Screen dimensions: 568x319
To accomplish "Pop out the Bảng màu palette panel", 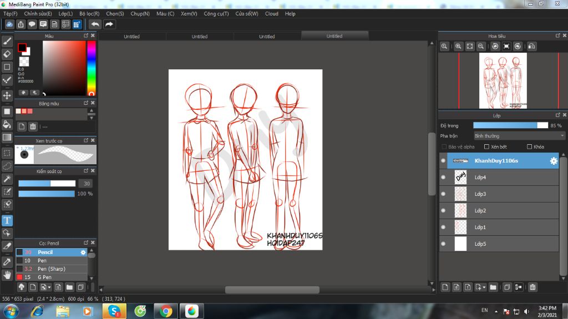I will click(x=86, y=103).
